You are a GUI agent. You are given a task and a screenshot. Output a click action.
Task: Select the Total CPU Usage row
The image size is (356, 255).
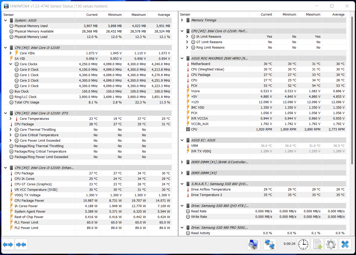[27, 102]
